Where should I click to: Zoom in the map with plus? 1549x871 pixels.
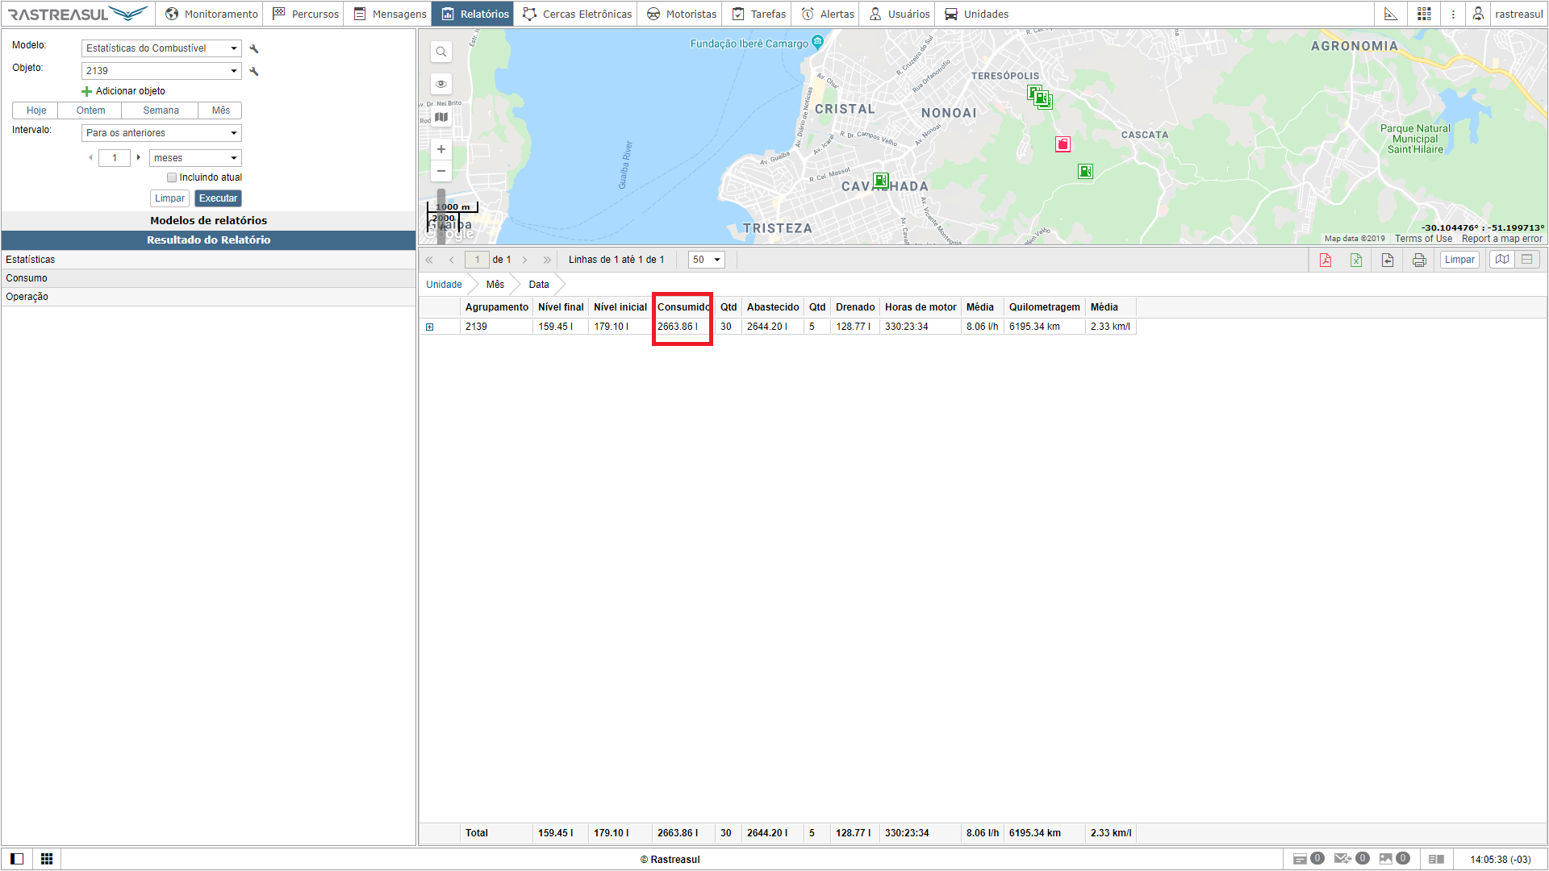pos(441,149)
